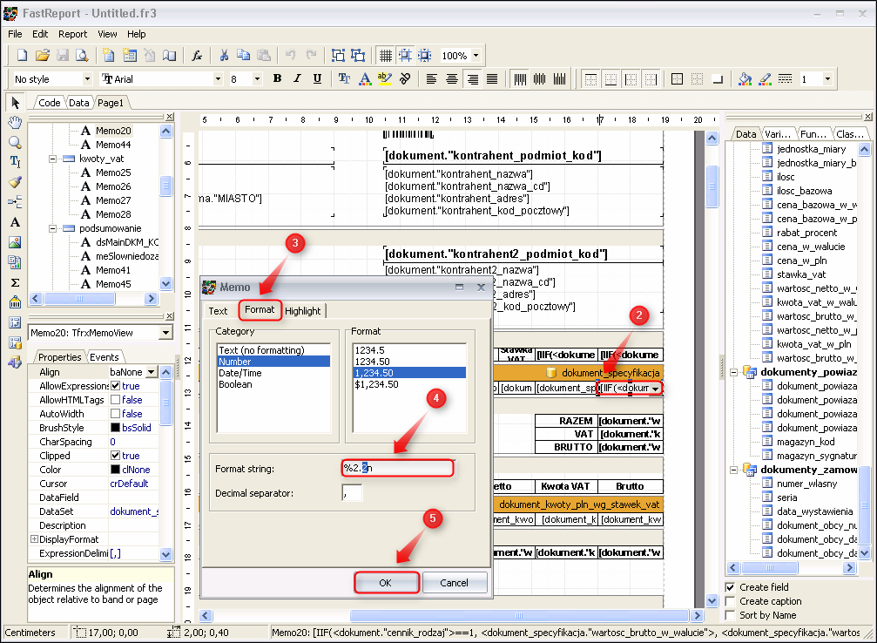Click Cancel in the Memo dialog
Viewport: 877px width, 643px height.
coord(454,583)
